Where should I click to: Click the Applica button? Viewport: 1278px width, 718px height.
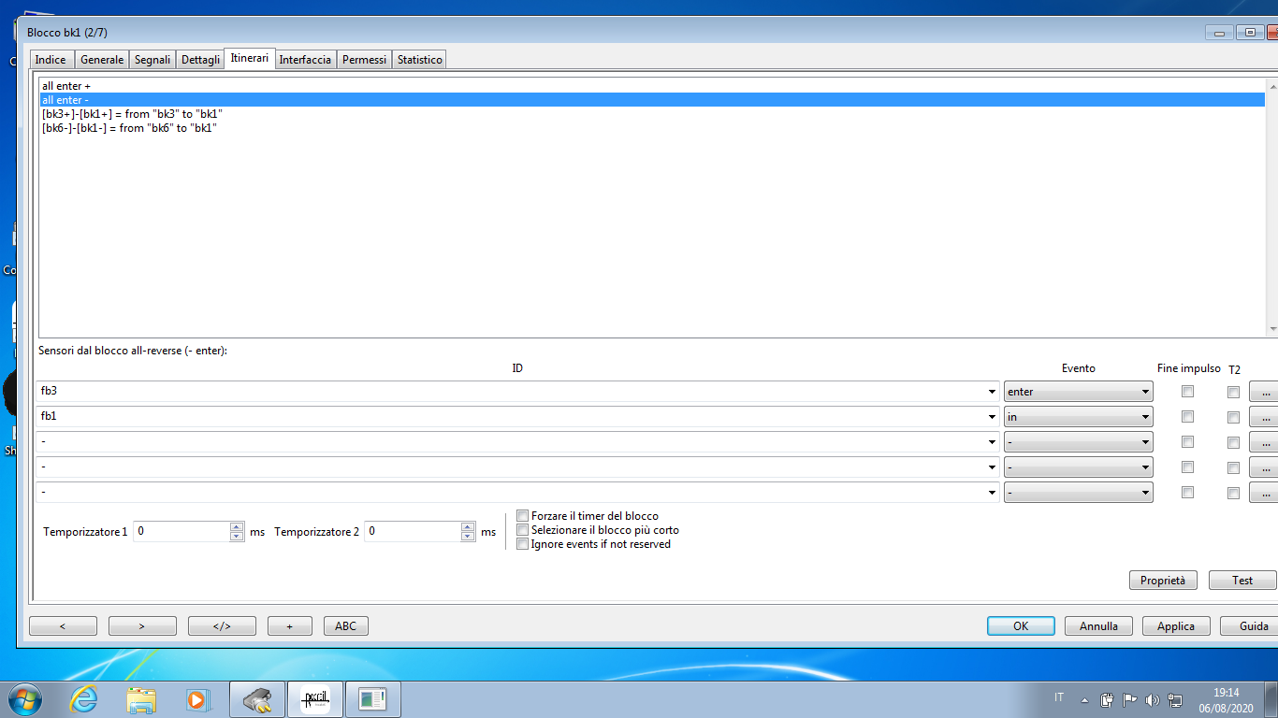pyautogui.click(x=1175, y=626)
